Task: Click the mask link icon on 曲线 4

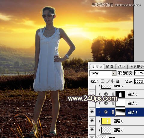Action: [x=113, y=112]
